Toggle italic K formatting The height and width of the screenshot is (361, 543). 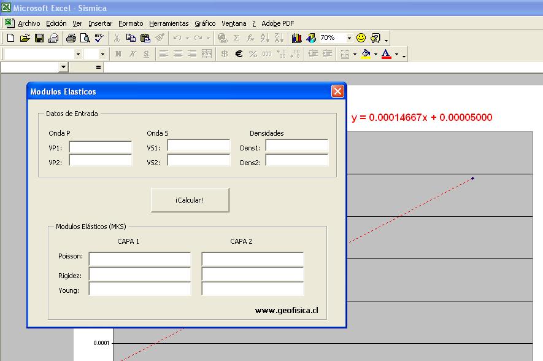[133, 53]
